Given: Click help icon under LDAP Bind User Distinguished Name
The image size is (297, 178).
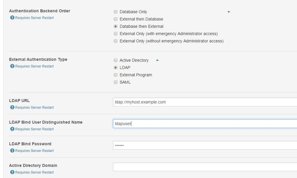Looking at the screenshot, I should coord(12,129).
